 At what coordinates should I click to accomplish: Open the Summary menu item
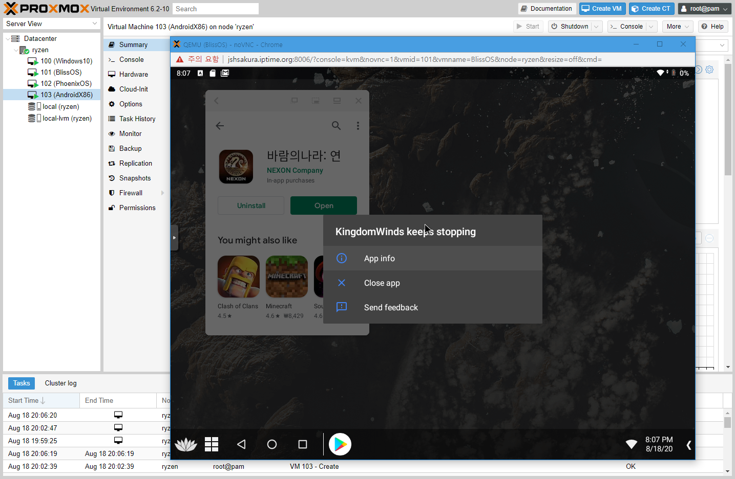point(137,44)
